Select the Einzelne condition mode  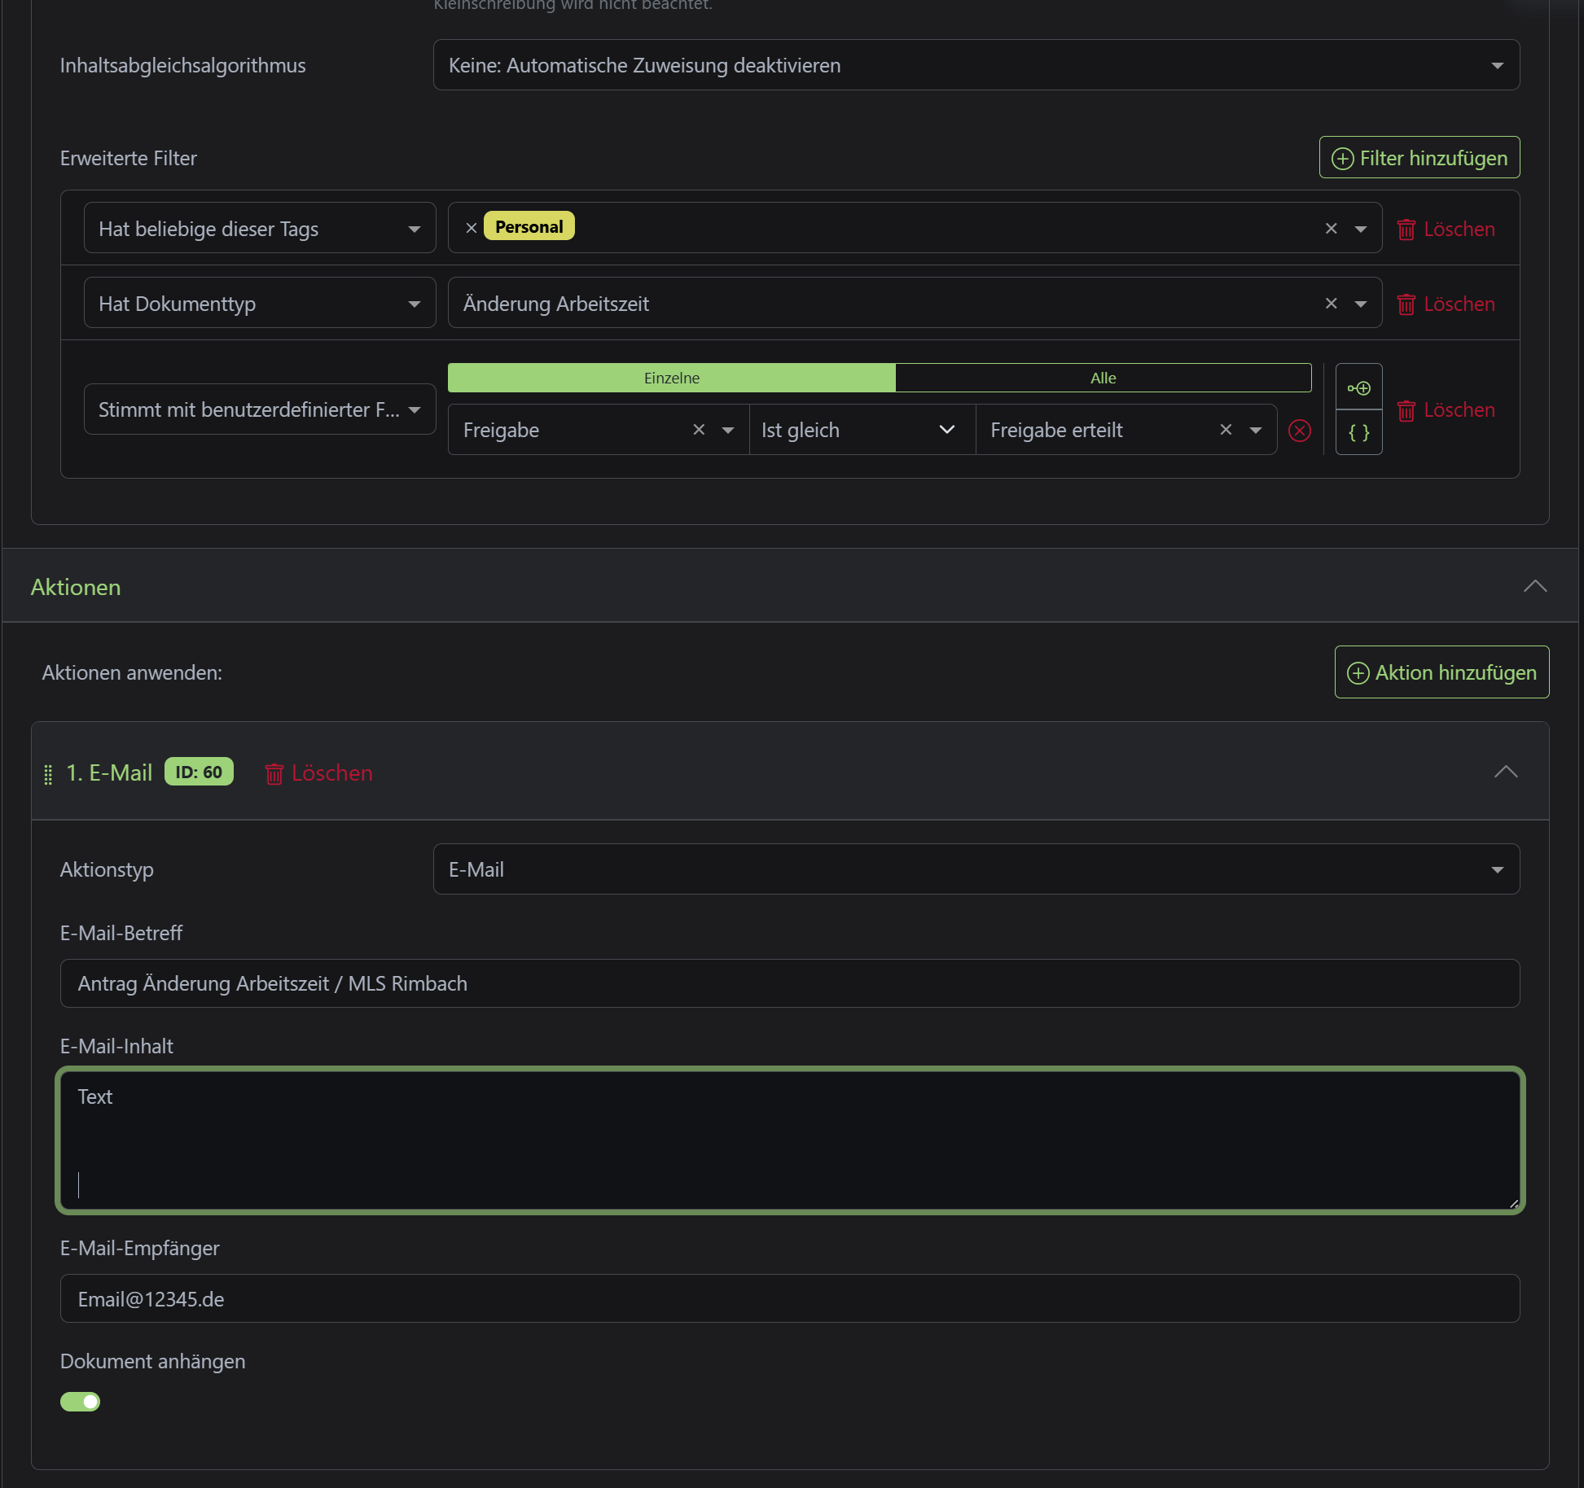[x=671, y=378]
